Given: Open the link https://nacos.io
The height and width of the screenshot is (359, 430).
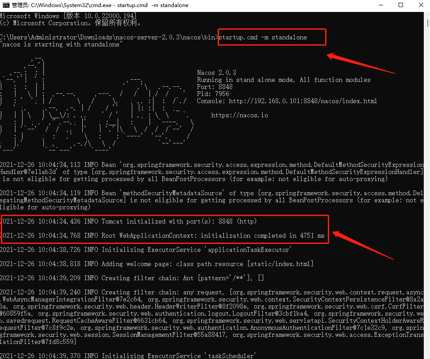Looking at the screenshot, I should pyautogui.click(x=239, y=115).
